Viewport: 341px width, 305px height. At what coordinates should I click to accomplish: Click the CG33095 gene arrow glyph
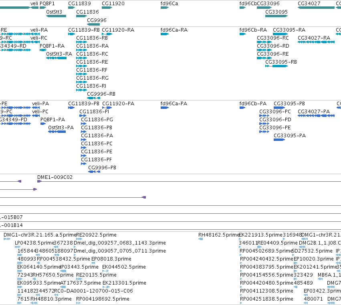[276, 16]
